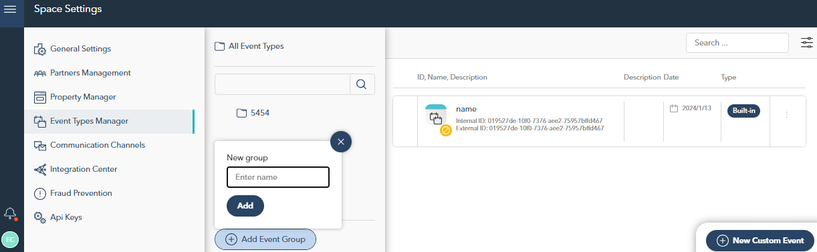This screenshot has height=252, width=817.
Task: Click the calendar icon next to 2024/1/13
Action: (674, 108)
